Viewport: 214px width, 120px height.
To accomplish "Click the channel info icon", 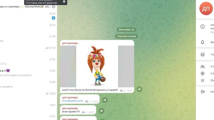I will click(203, 27).
